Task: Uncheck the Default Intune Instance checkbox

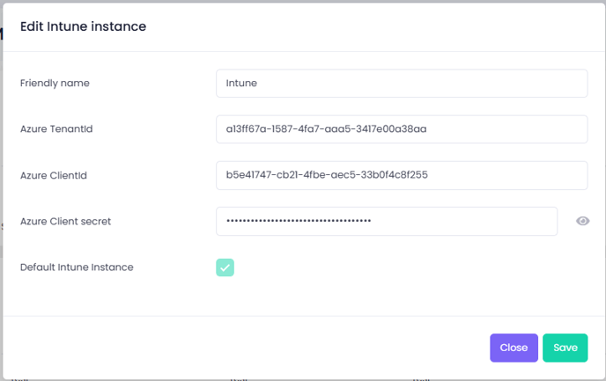Action: (225, 267)
